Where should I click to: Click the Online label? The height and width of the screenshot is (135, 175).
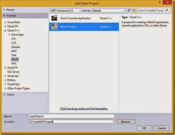point(10,94)
